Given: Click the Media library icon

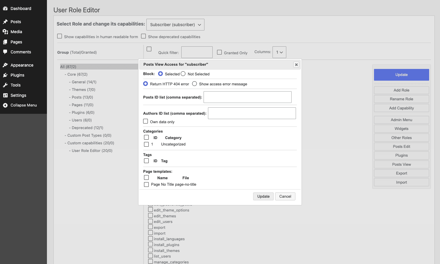Looking at the screenshot, I should coord(5,32).
